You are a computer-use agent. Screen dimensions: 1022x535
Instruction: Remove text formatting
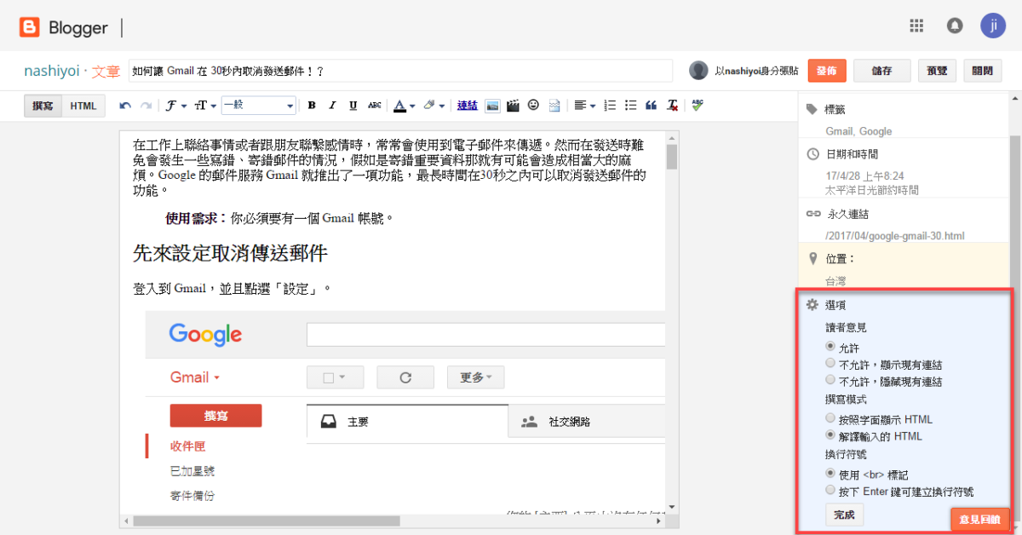(x=673, y=106)
